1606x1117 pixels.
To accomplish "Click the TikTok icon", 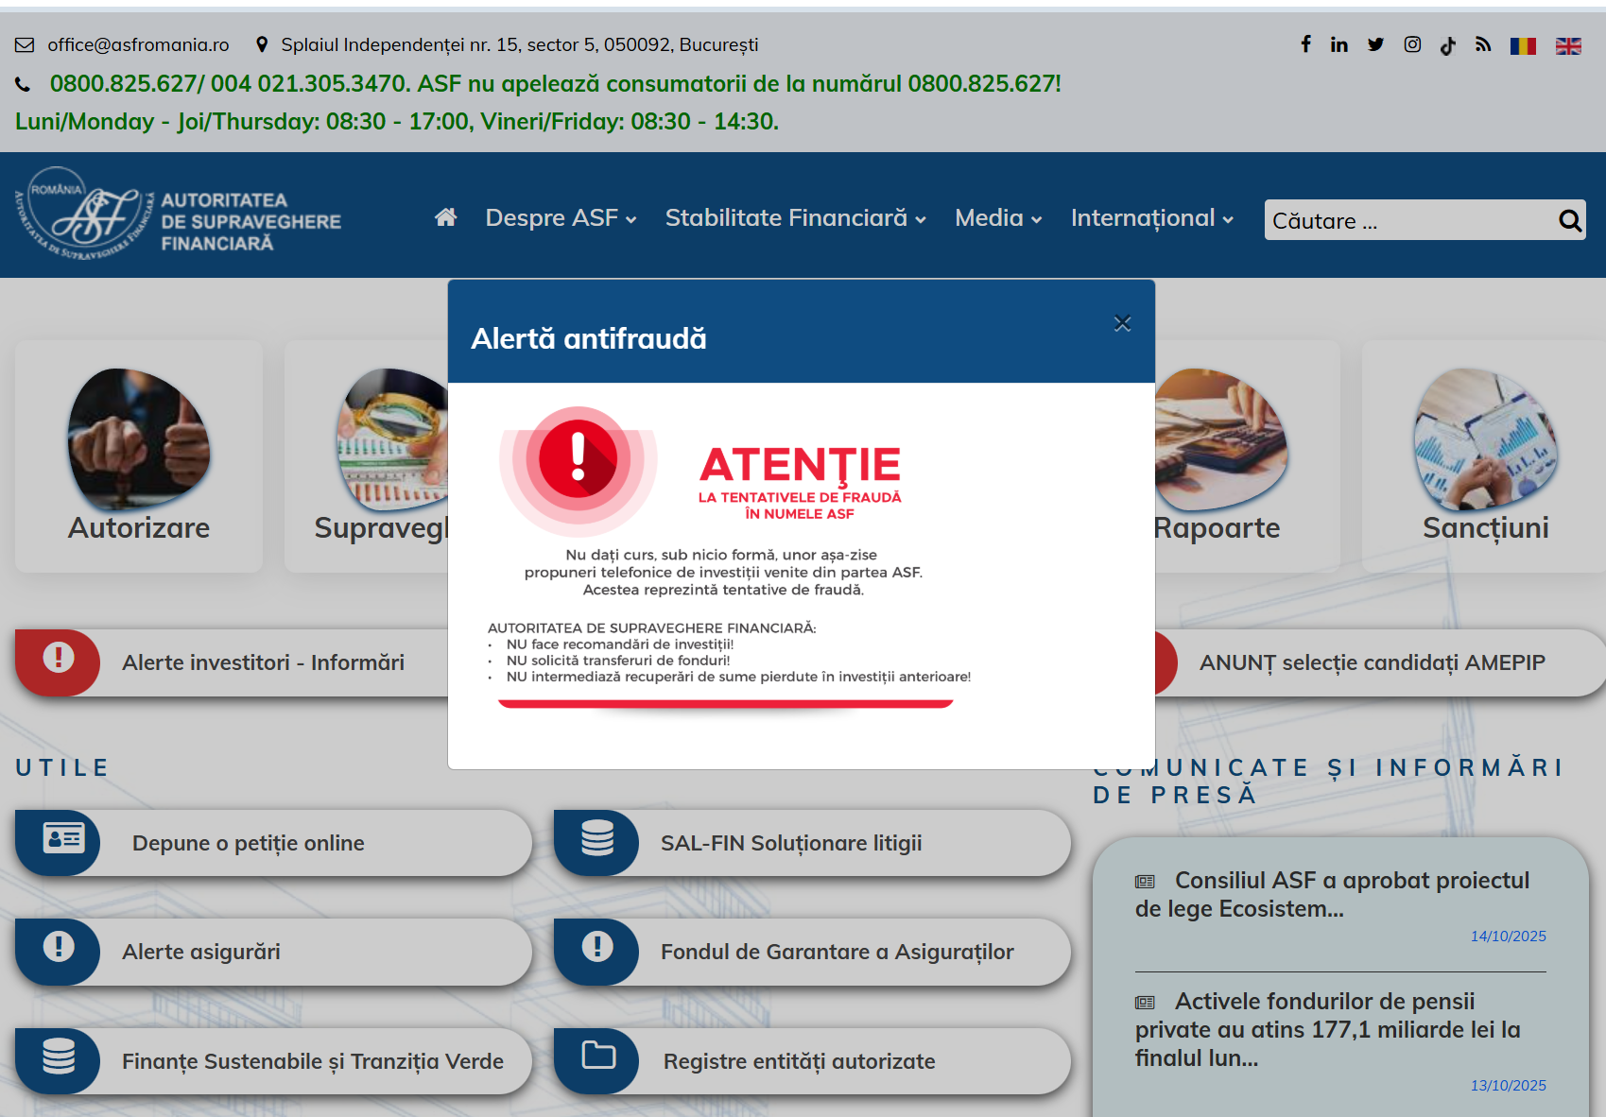I will [1448, 45].
